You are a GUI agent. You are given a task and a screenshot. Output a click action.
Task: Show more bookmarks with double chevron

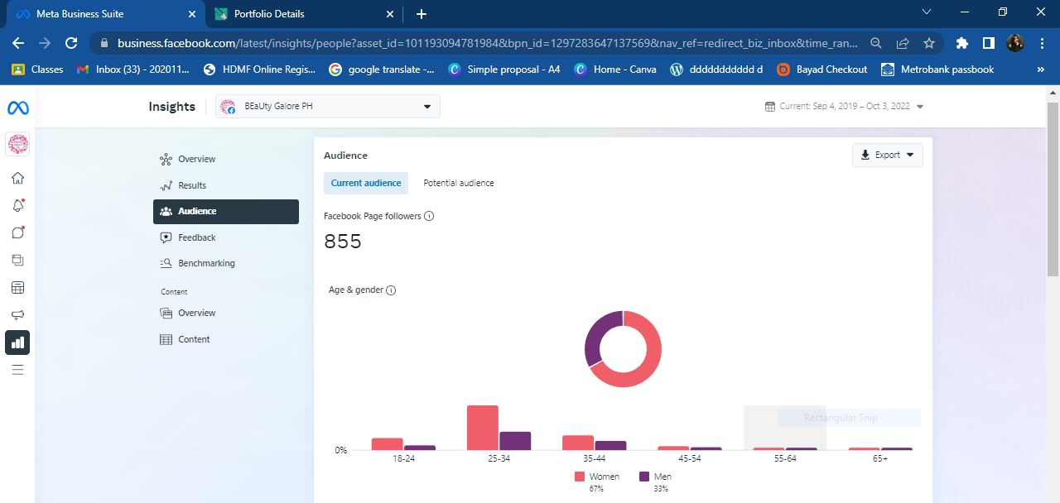(1041, 69)
